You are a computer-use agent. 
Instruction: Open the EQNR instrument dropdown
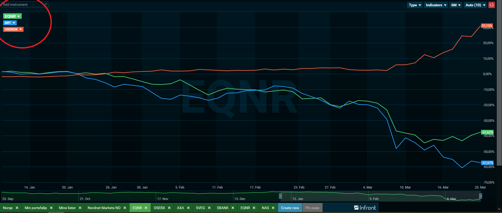pyautogui.click(x=12, y=16)
